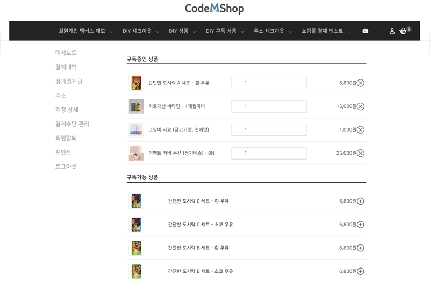Click quantity field for 피로개선 비타민

coord(269,106)
